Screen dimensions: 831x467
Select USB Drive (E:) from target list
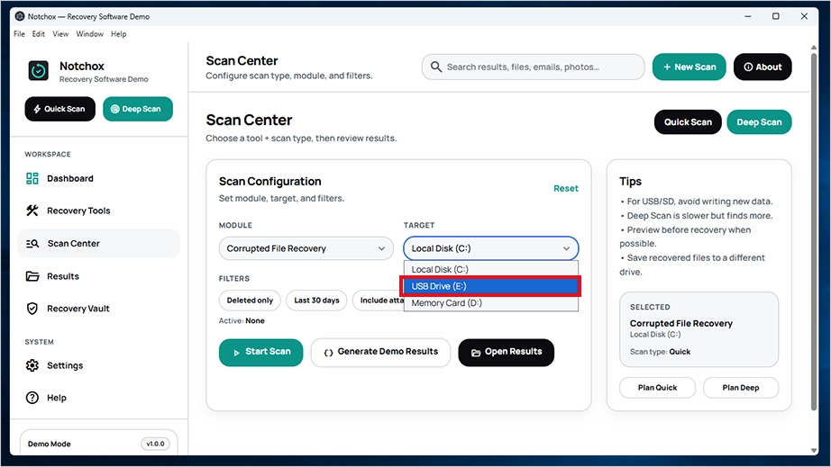pyautogui.click(x=490, y=286)
